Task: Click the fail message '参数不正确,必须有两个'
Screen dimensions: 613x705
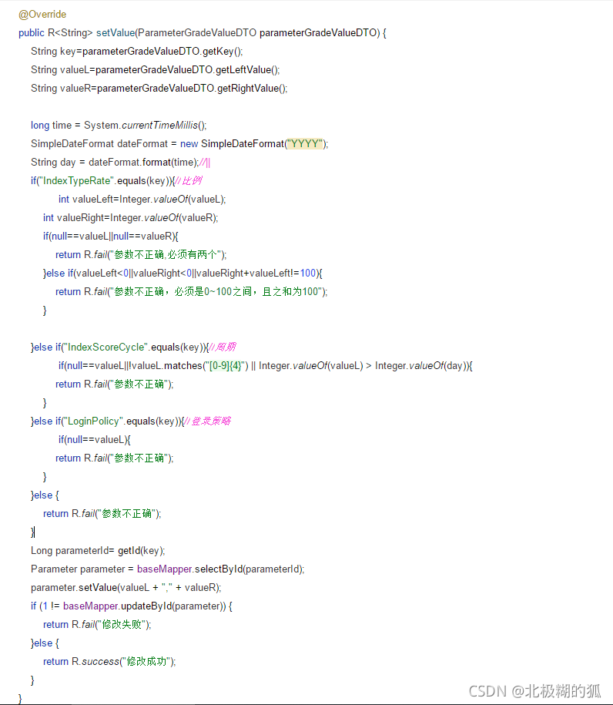Action: pos(165,255)
